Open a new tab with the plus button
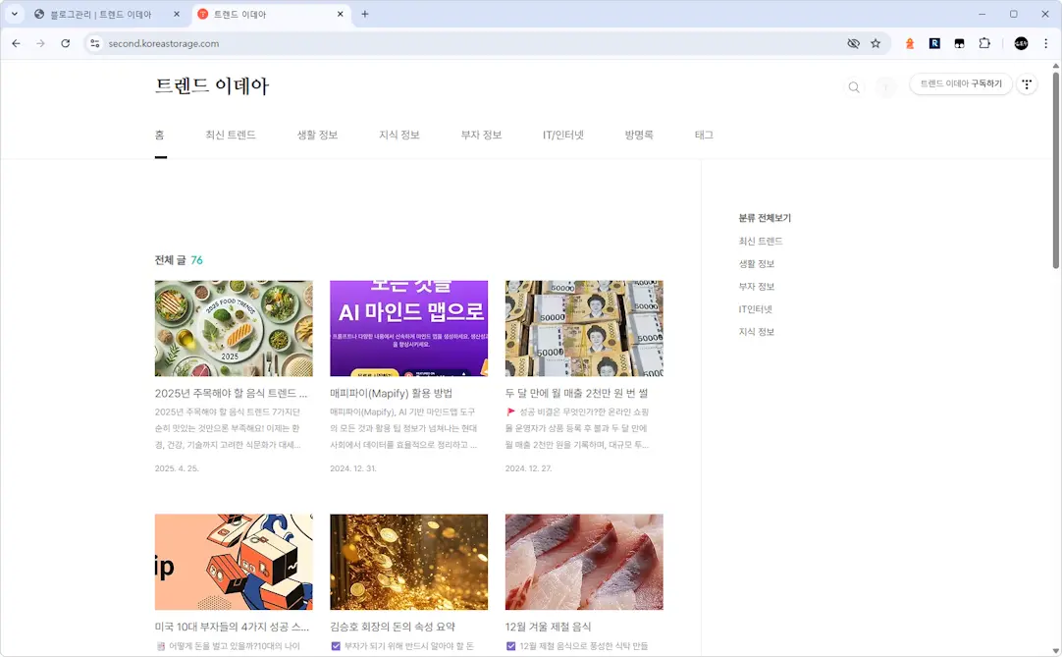1062x657 pixels. click(367, 14)
